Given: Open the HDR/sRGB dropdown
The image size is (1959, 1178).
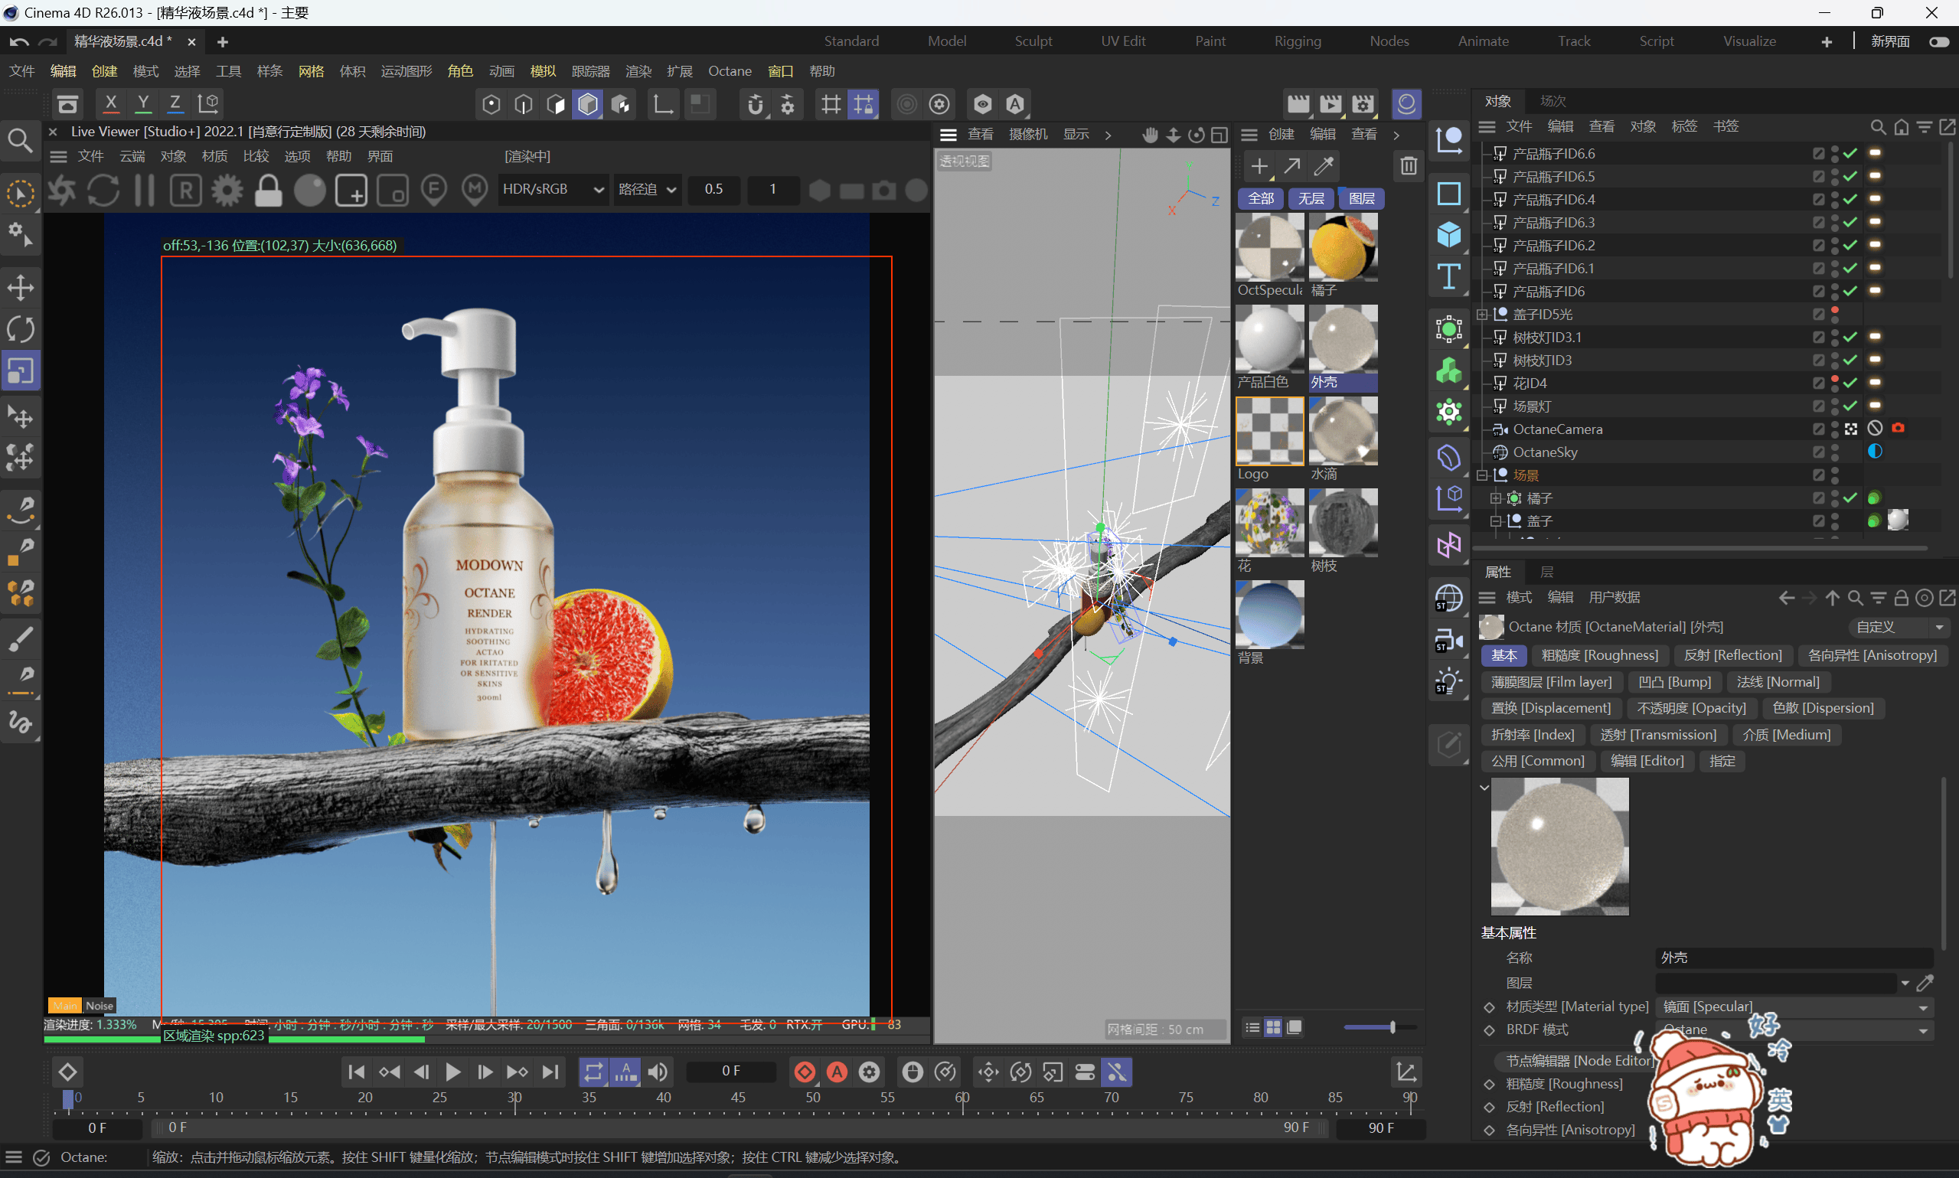Looking at the screenshot, I should (x=553, y=190).
